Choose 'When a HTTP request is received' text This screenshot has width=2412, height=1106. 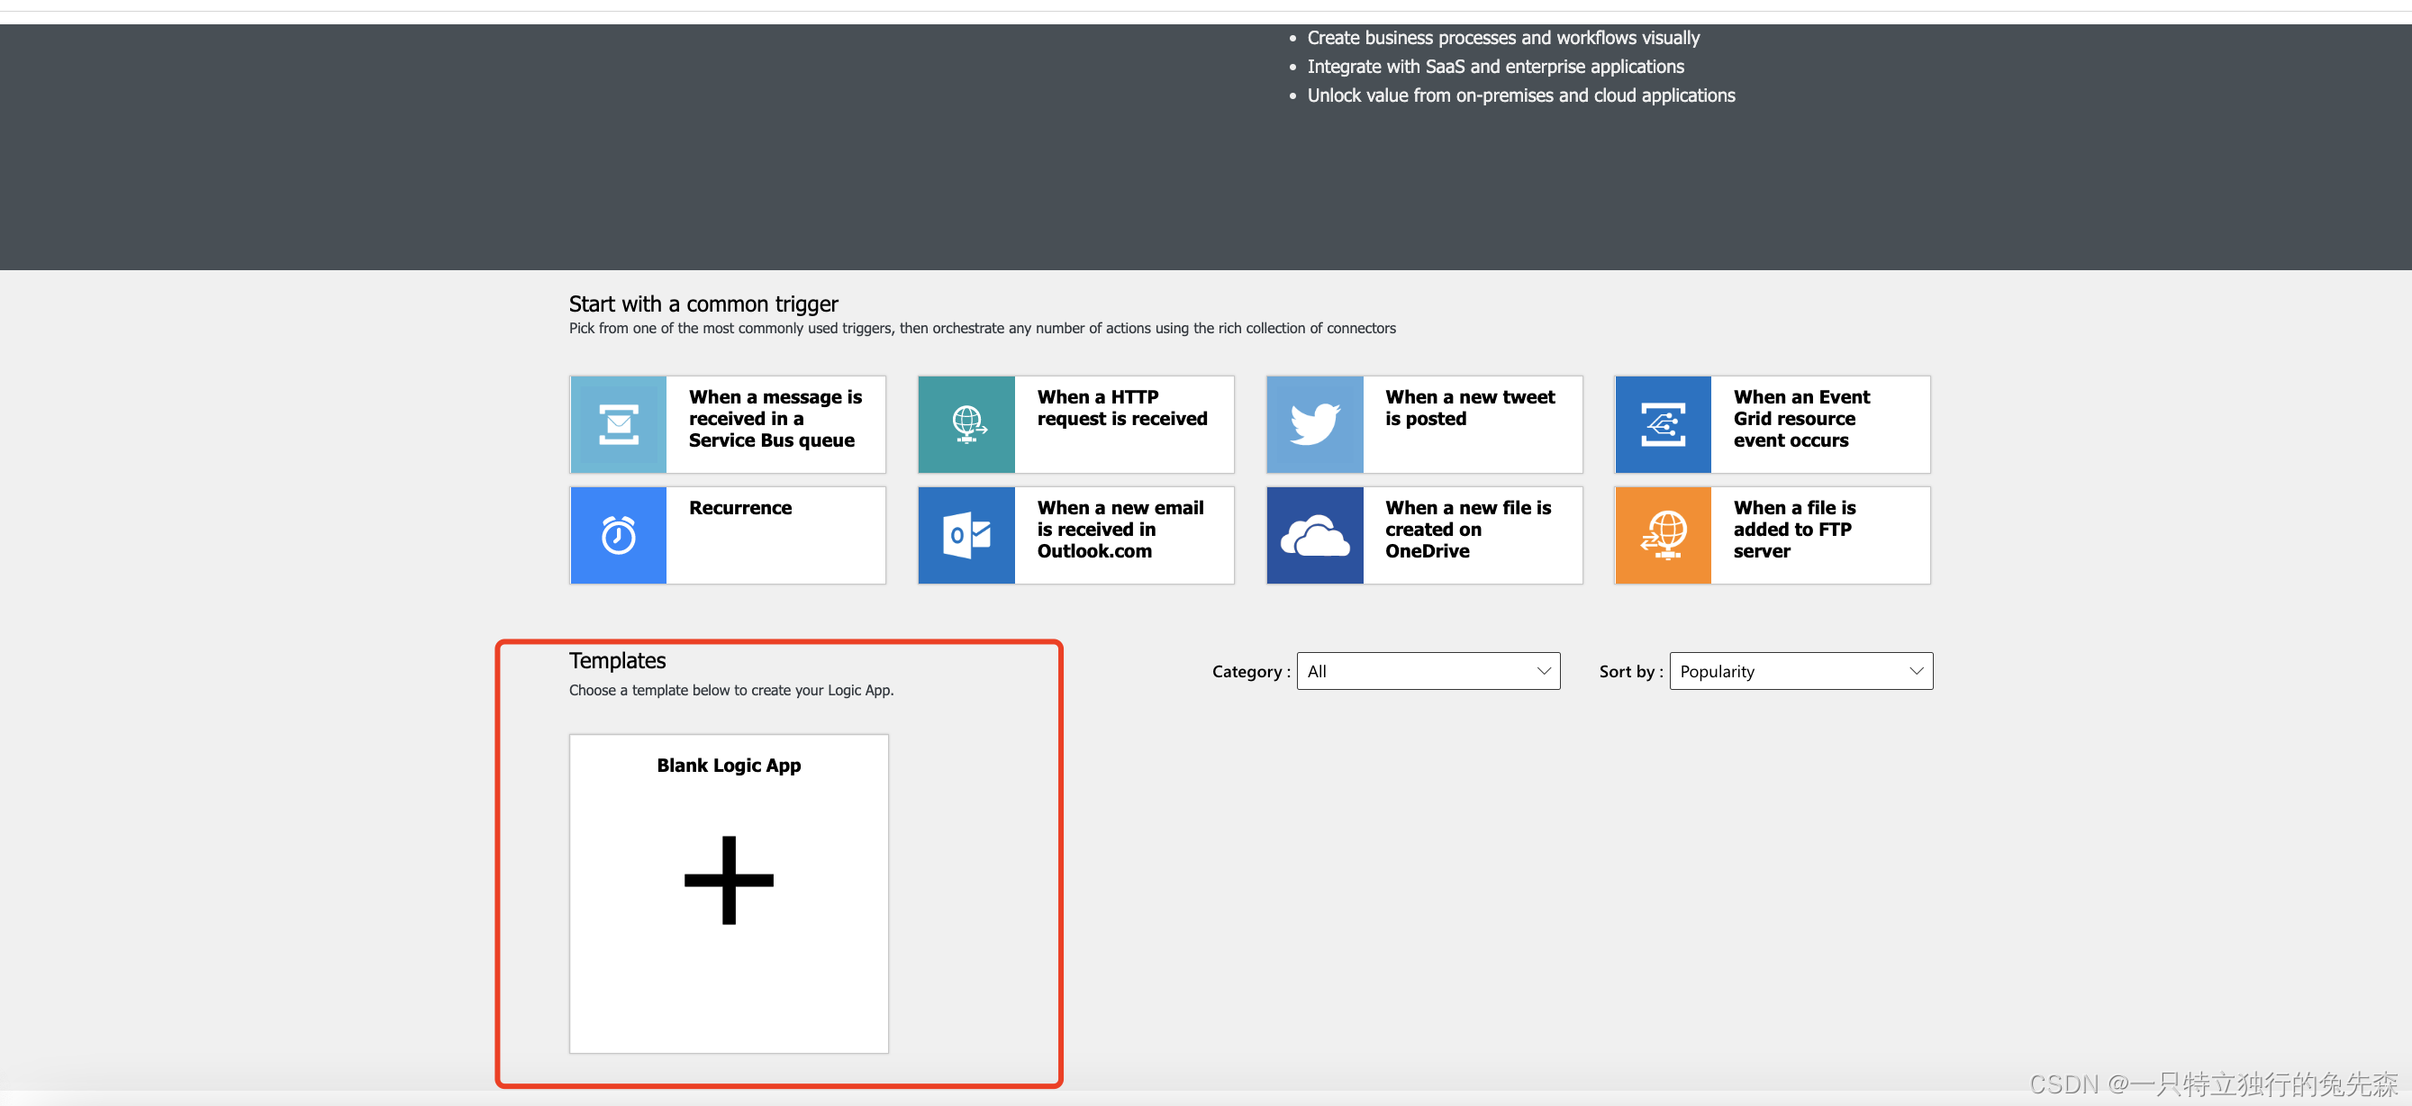1121,407
